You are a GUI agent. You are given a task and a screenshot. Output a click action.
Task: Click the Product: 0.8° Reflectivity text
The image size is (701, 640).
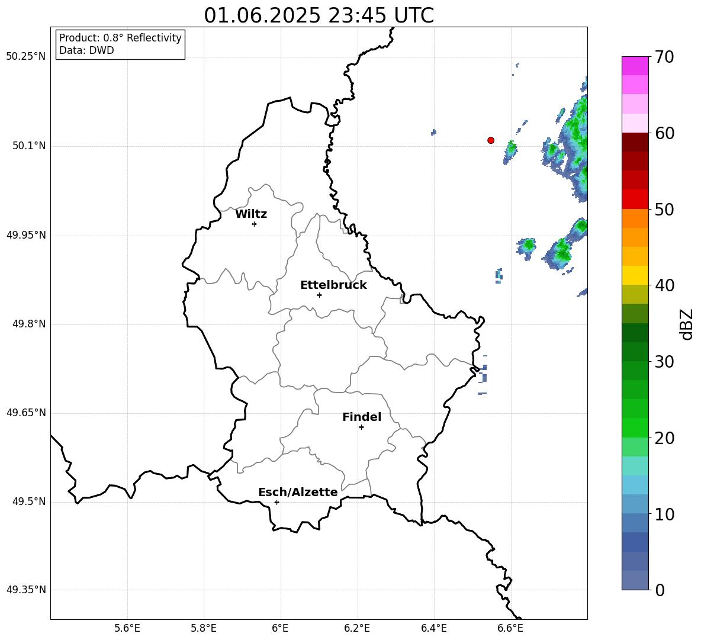[x=120, y=37]
